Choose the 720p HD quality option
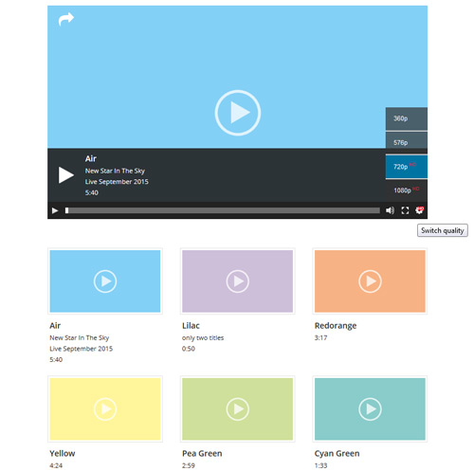Screen dimensions: 474x471 click(407, 167)
